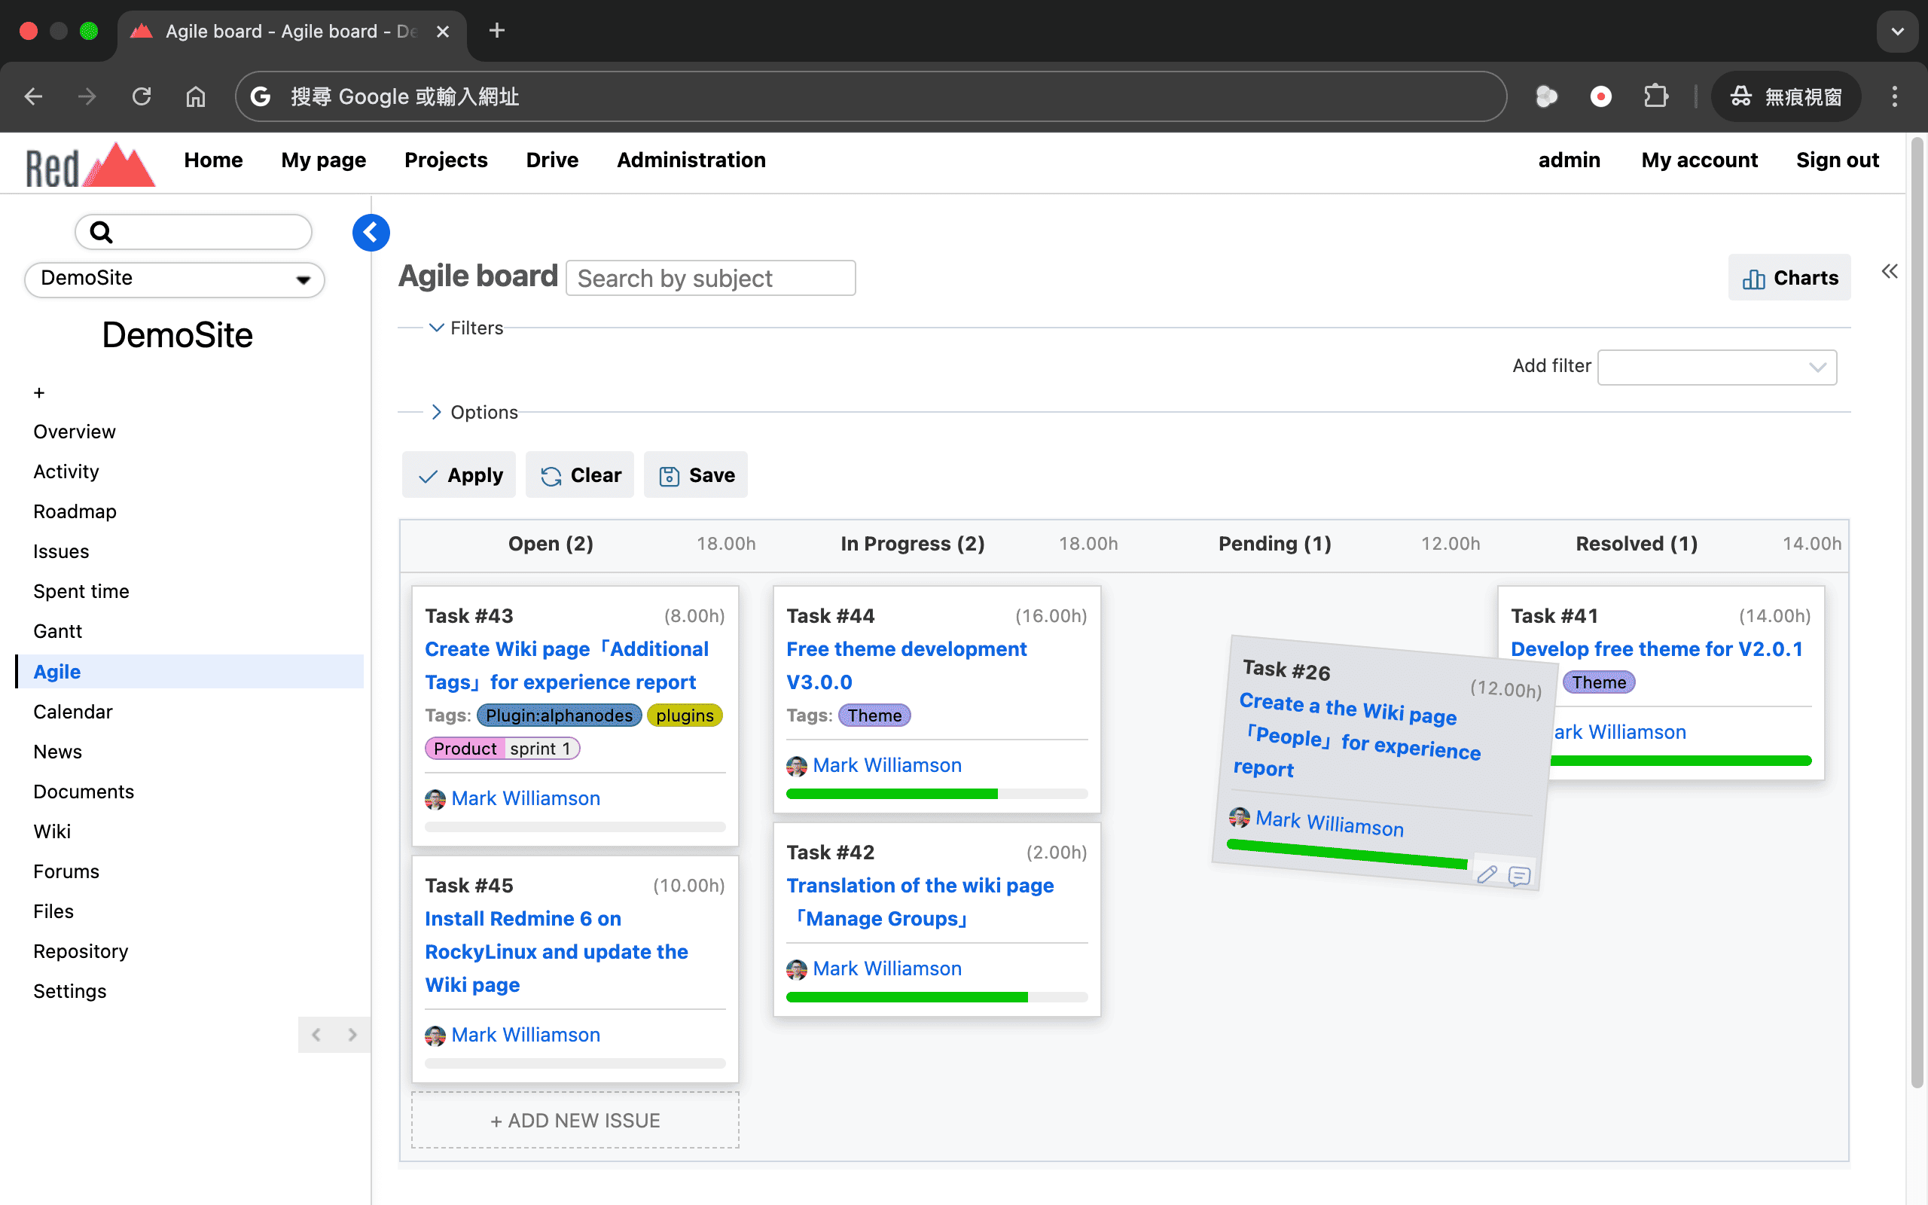Go to Administration in top menu
The width and height of the screenshot is (1928, 1205).
click(691, 160)
